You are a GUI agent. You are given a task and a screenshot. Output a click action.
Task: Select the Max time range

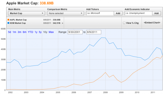(x=51, y=32)
